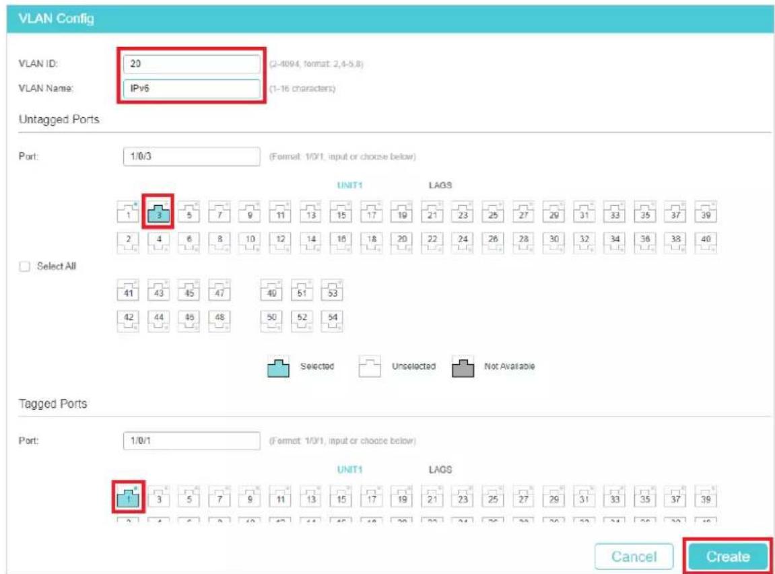Select untagged port 31 icon

(584, 212)
